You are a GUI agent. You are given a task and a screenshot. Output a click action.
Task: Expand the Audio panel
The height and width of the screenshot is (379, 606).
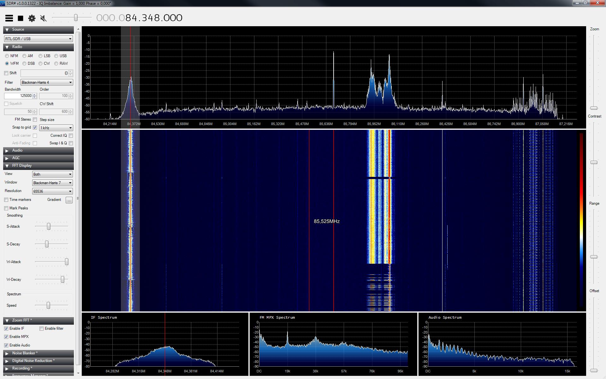point(39,150)
